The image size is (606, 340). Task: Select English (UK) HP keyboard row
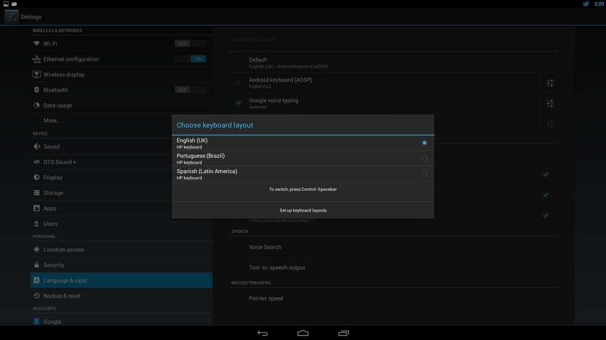pos(303,143)
